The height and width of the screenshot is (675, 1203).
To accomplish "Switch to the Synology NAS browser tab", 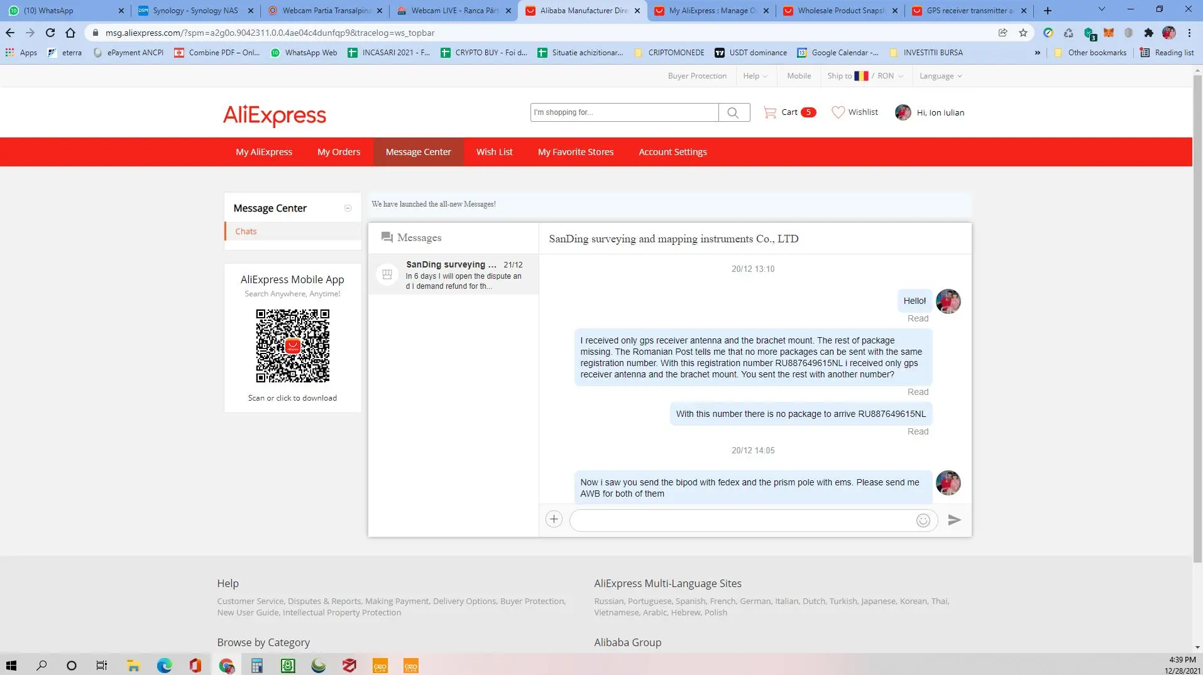I will 195,11.
